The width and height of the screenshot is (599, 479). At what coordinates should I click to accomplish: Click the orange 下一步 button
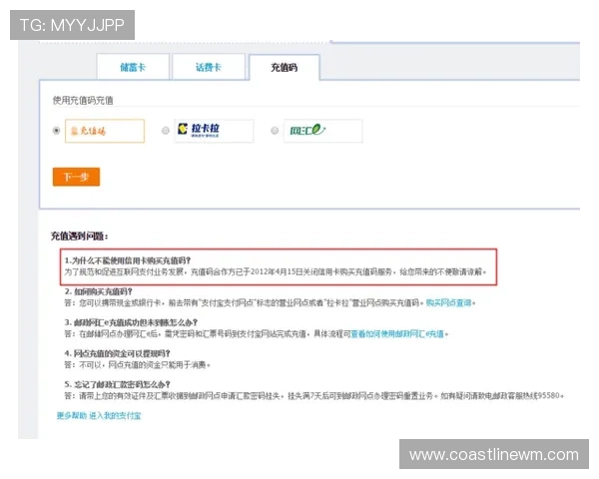(x=77, y=177)
